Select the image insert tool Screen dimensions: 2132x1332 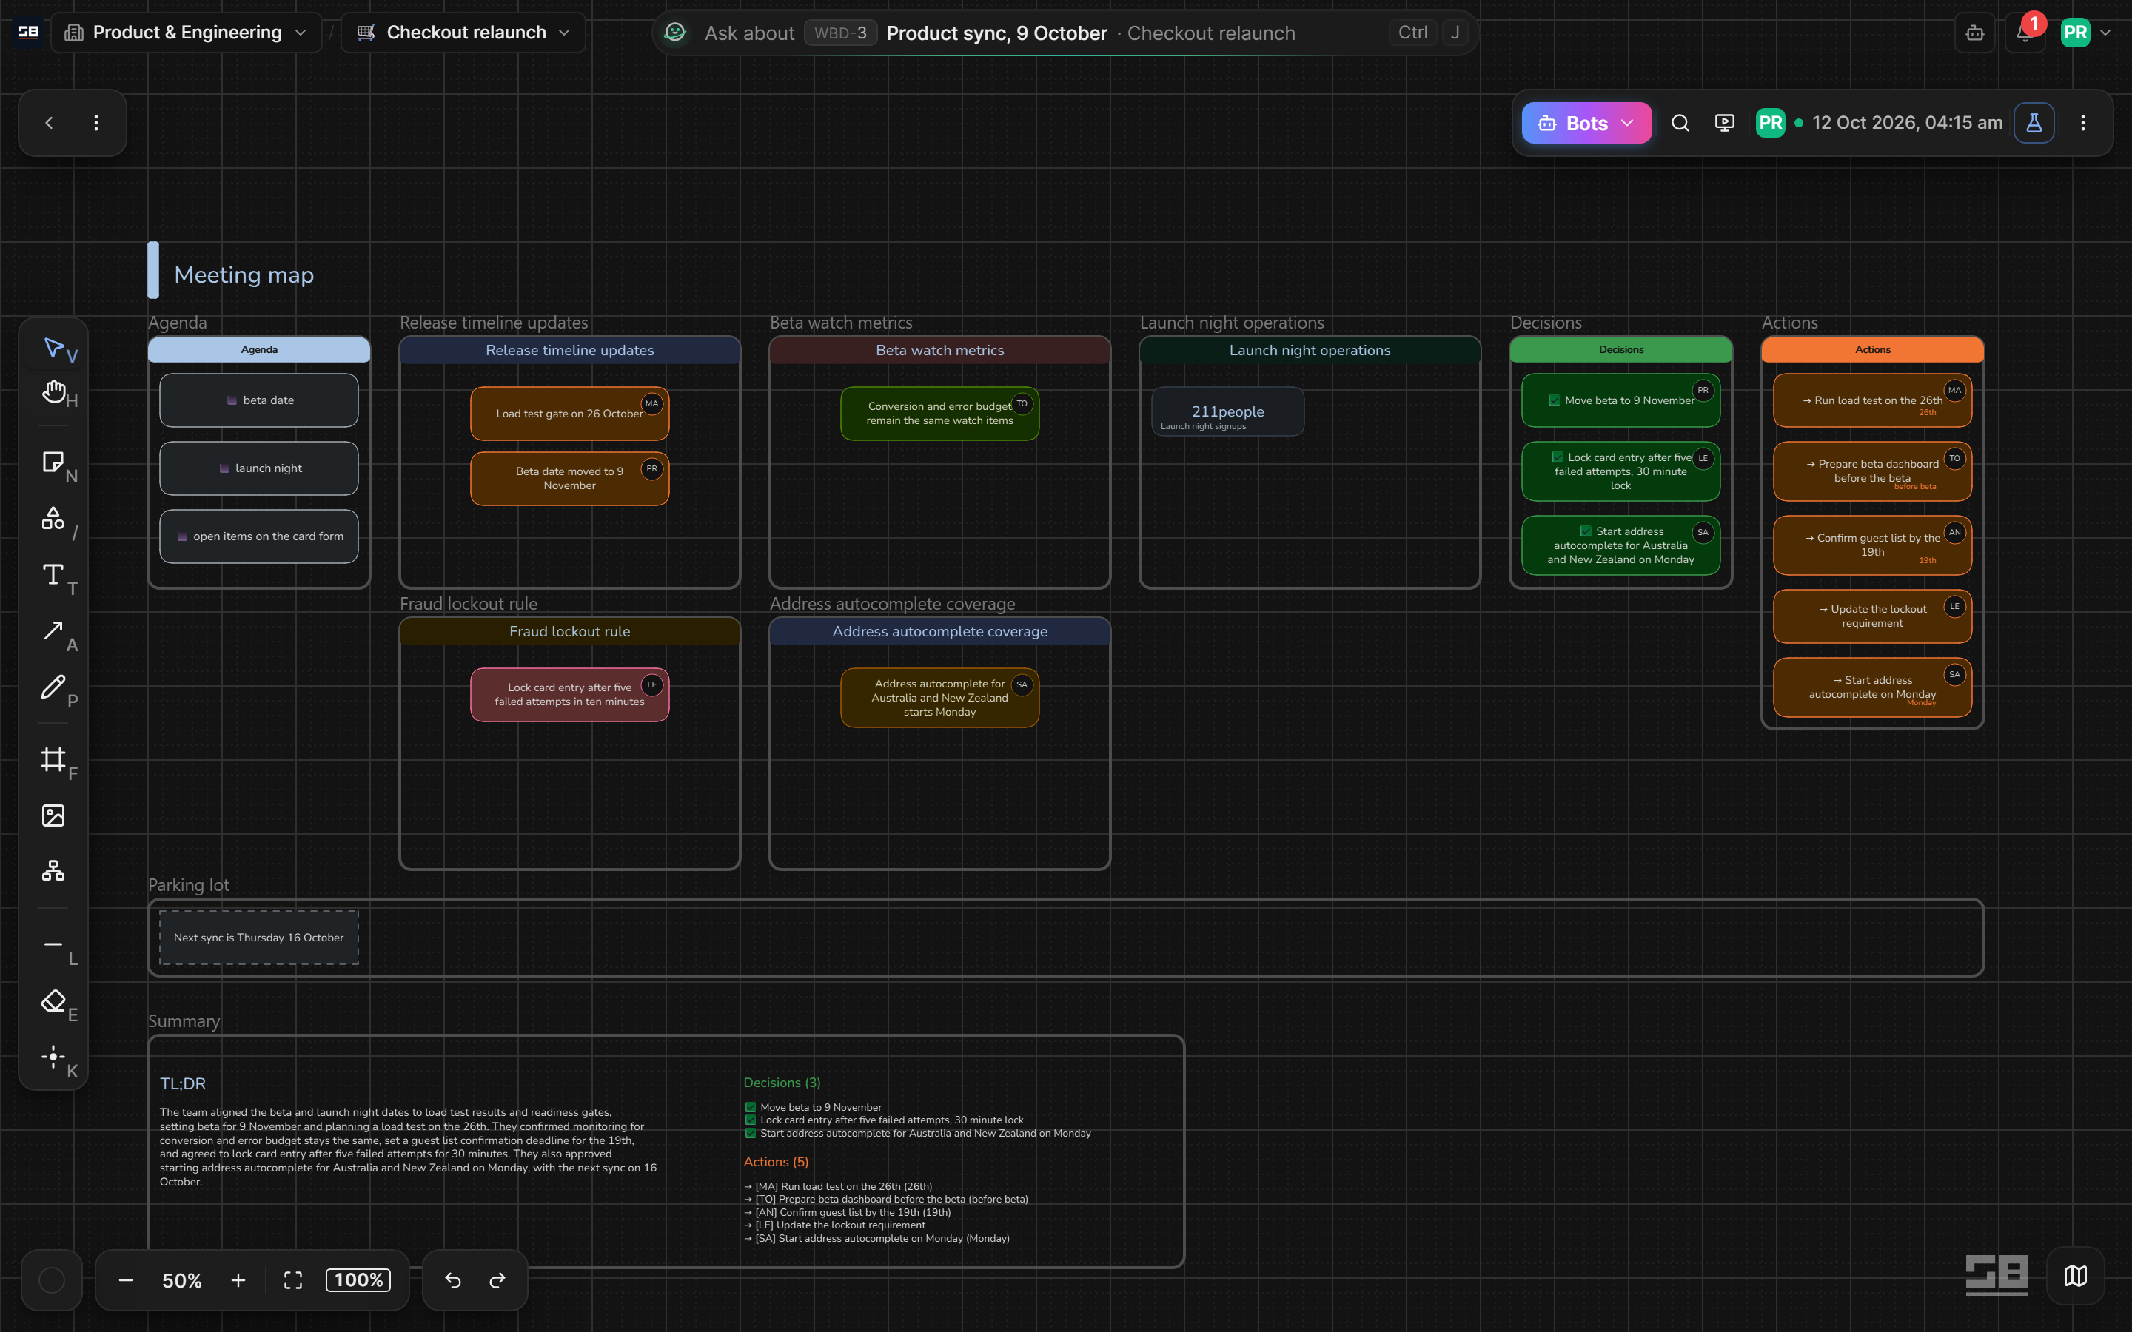pos(54,815)
